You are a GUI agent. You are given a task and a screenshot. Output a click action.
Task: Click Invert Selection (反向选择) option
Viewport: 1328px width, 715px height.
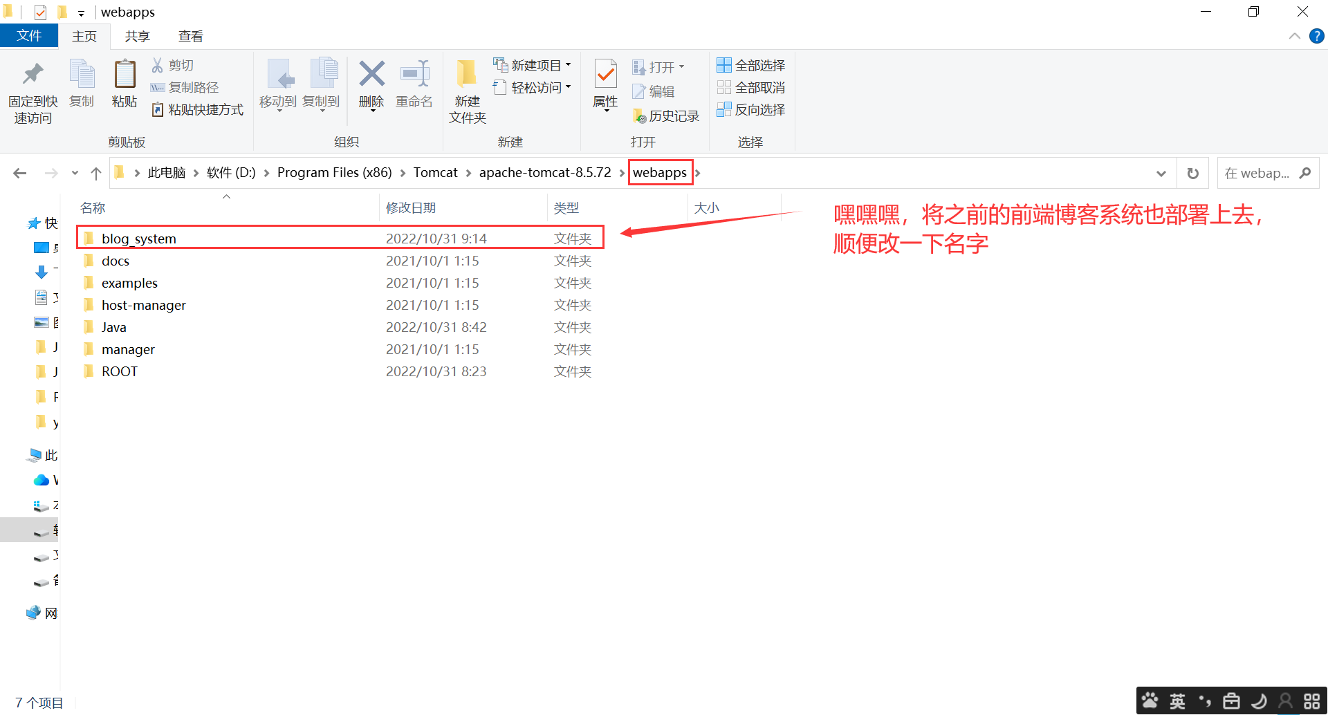pos(751,109)
